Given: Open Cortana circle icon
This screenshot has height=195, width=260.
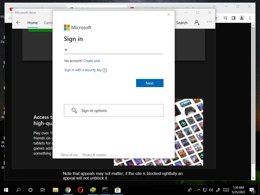Looking at the screenshot, I should 30,190.
